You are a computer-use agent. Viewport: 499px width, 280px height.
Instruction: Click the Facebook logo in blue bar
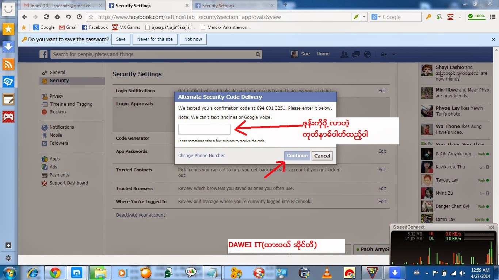(43, 54)
